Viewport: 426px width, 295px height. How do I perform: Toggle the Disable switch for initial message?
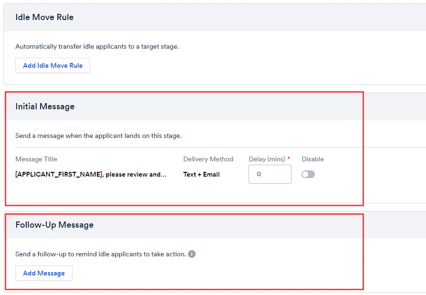pos(308,174)
